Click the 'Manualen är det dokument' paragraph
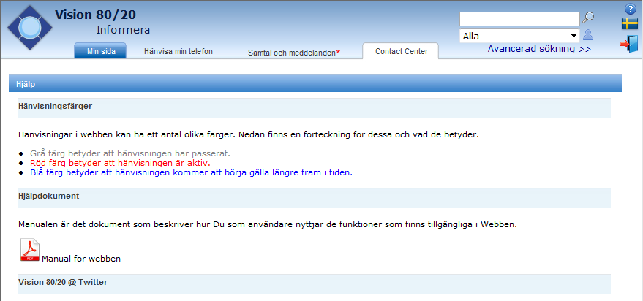Viewport: 643px width, 301px height. pyautogui.click(x=268, y=225)
